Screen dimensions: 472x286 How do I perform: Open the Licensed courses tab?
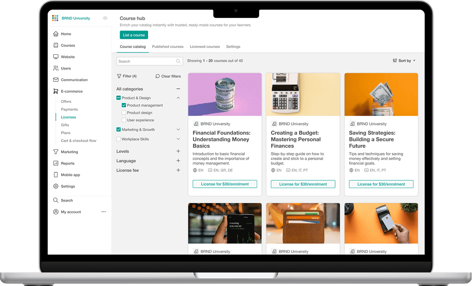205,46
